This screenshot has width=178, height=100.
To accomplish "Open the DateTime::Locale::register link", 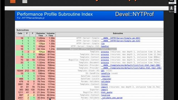I will point(106,76).
